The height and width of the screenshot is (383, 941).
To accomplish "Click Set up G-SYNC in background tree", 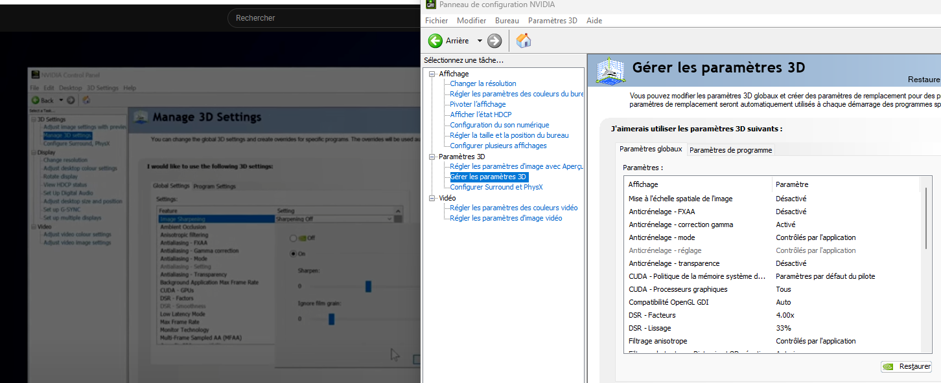I will tap(64, 210).
